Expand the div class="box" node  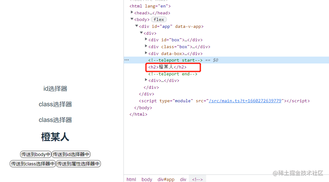(146, 46)
